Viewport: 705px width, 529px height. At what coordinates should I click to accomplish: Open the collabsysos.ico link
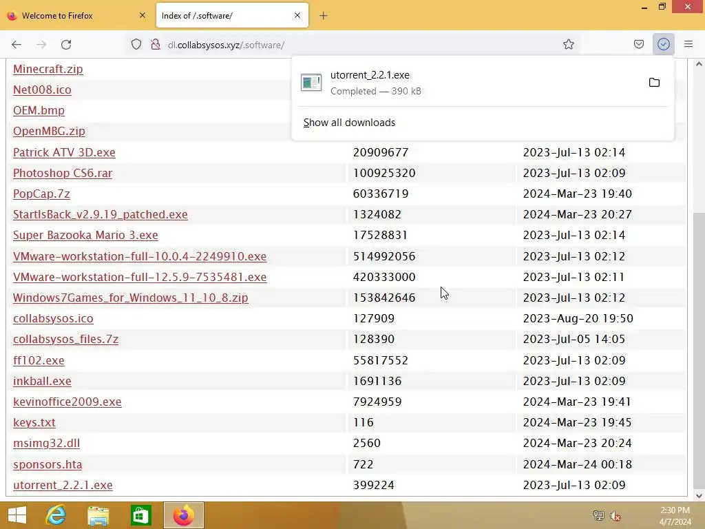click(53, 318)
